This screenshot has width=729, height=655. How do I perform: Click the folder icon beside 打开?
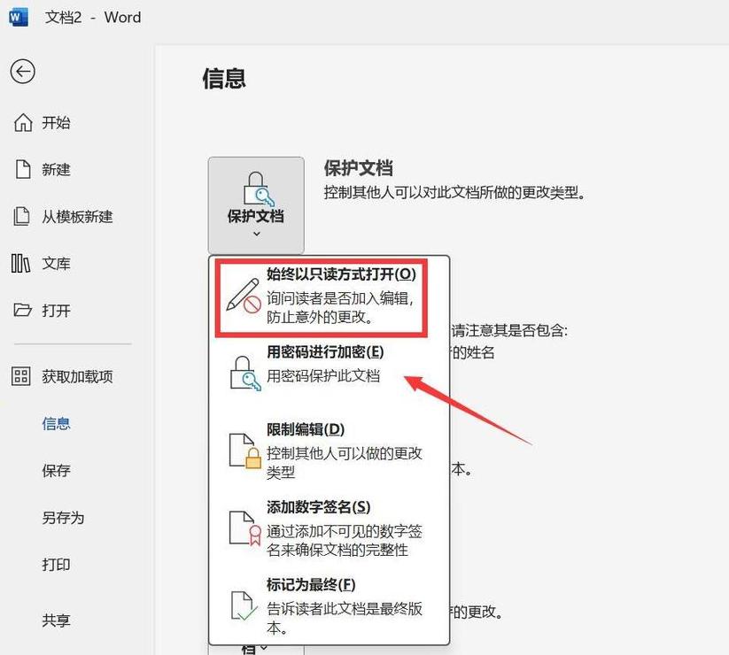pos(22,310)
